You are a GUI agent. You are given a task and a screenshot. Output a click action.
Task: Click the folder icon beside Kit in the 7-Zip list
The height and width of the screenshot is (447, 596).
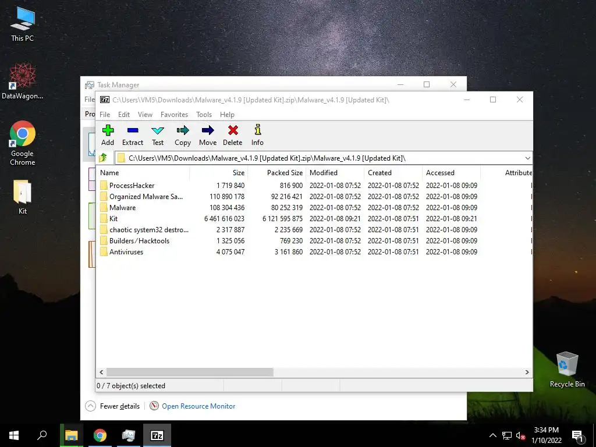[x=104, y=219]
